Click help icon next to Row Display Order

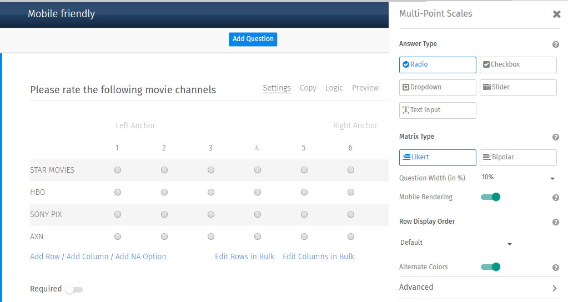tap(555, 222)
